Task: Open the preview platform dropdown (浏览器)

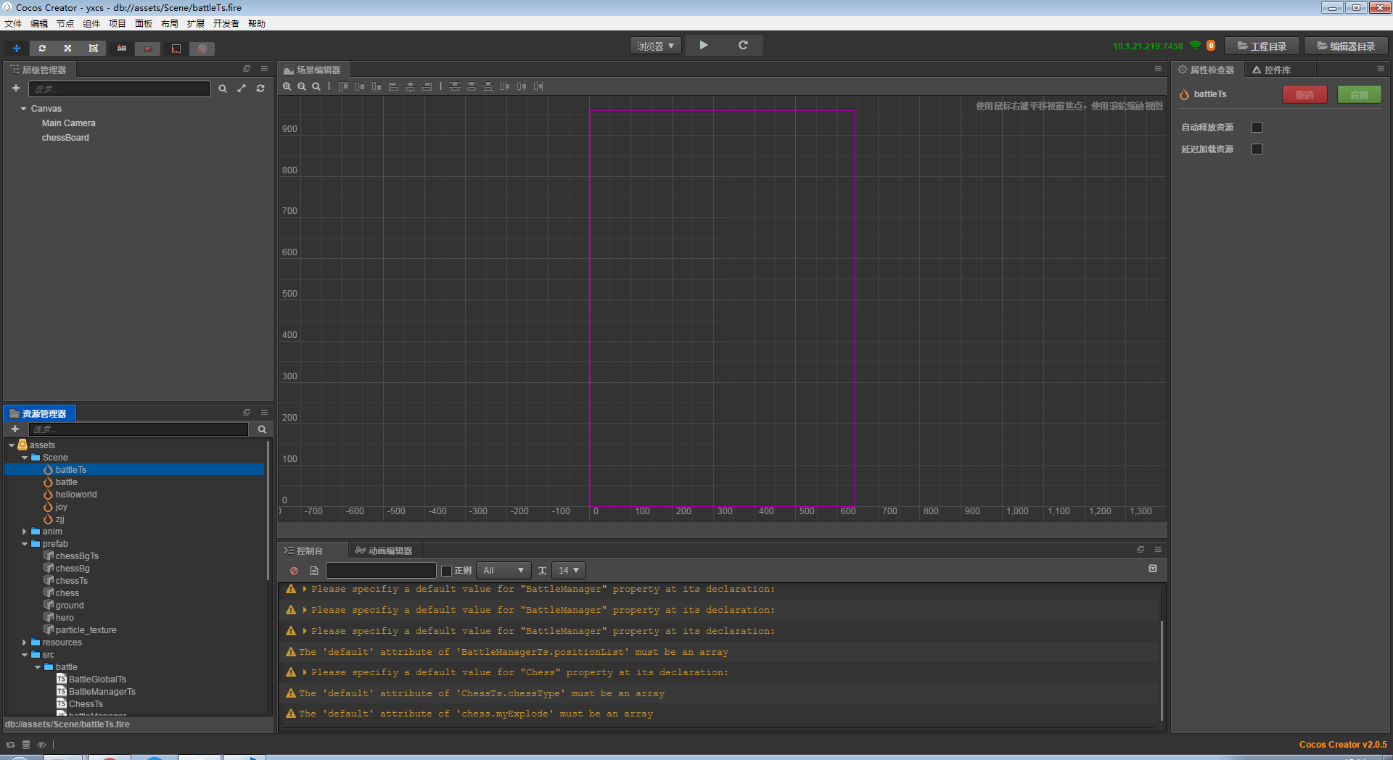Action: click(x=655, y=46)
